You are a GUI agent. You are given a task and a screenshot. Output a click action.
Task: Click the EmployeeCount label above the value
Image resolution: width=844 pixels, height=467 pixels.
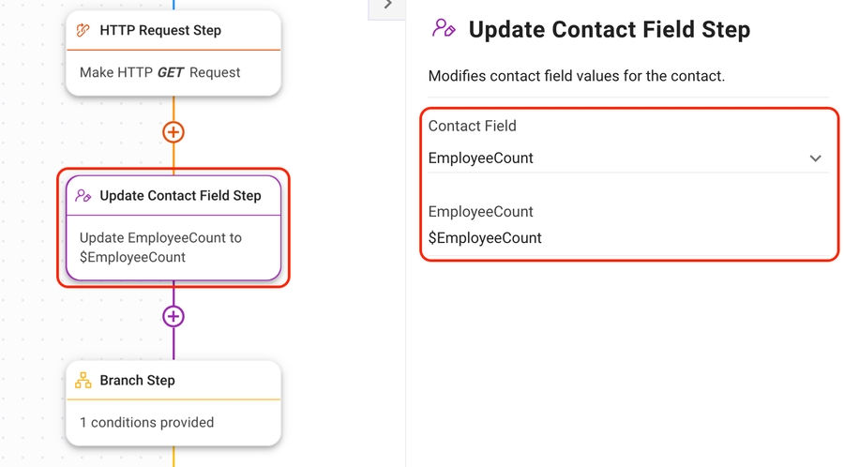point(480,212)
